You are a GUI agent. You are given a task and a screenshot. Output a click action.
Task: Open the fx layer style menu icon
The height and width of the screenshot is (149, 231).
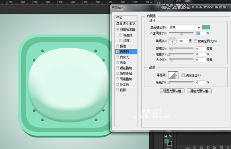tap(194, 147)
